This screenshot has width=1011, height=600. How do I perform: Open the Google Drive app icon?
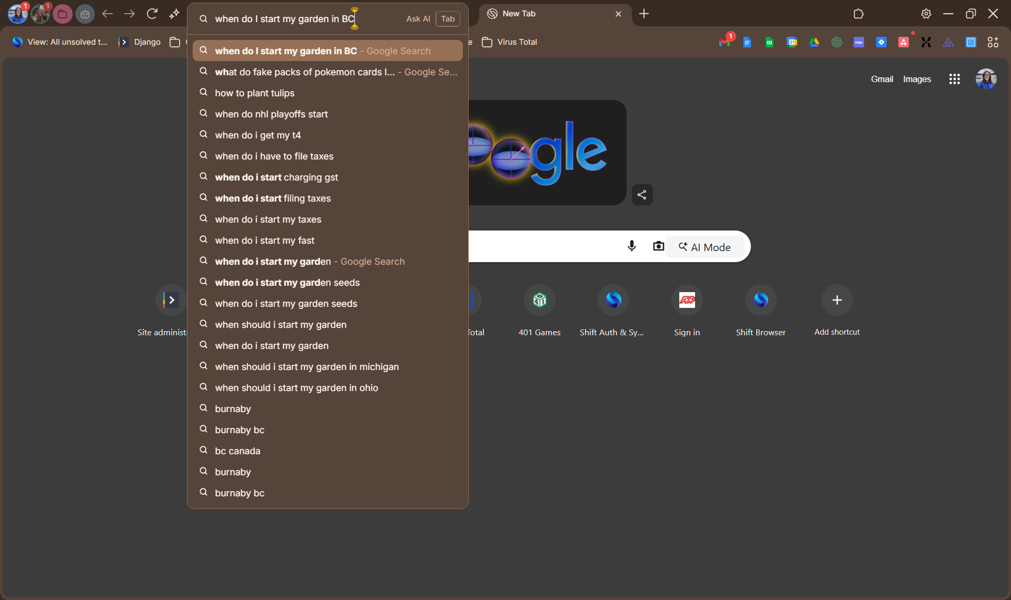coord(814,42)
